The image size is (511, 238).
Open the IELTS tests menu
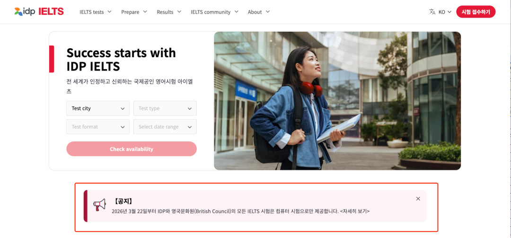92,12
